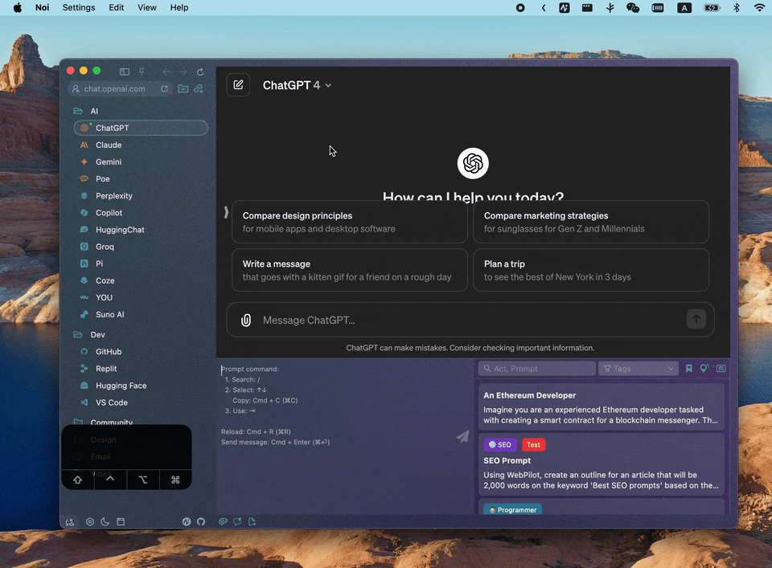
Task: Open the GitHub icon in bottom bar
Action: (201, 521)
